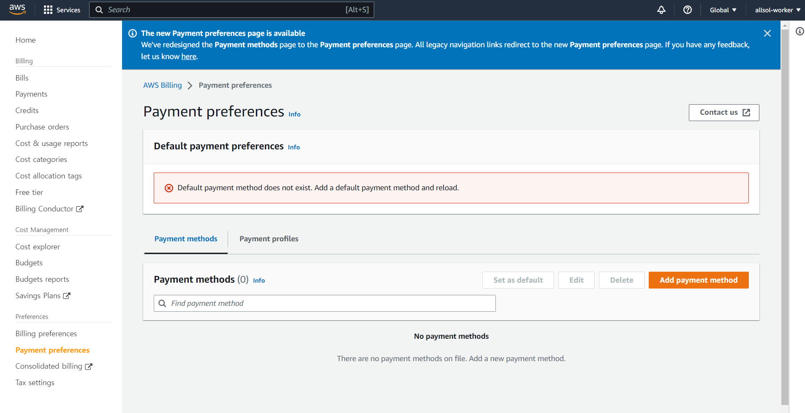Viewport: 805px width, 413px height.
Task: Open Free tier in sidebar
Action: 29,192
